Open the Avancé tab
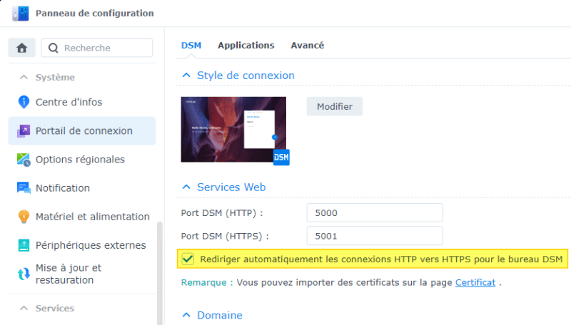Screen dimensions: 571x325 (307, 45)
